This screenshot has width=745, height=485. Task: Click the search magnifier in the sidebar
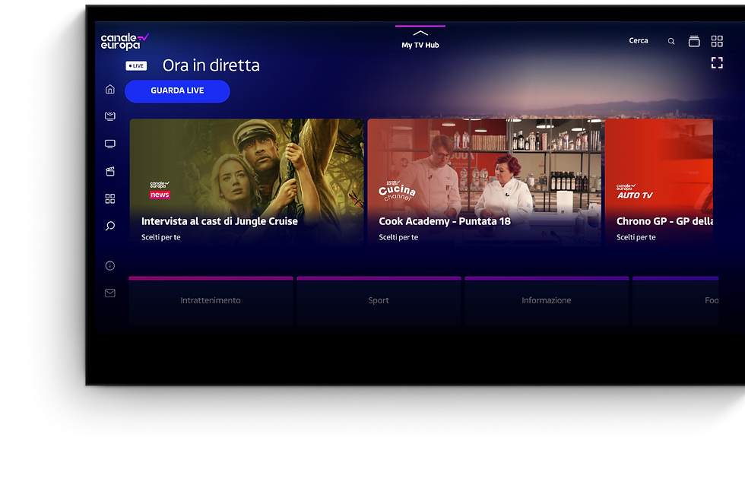click(109, 226)
